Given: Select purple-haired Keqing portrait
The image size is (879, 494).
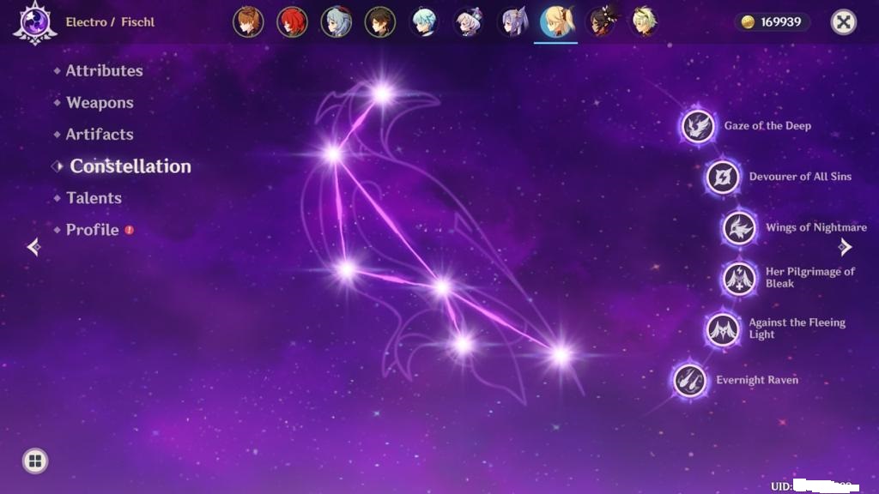Looking at the screenshot, I should [x=512, y=22].
